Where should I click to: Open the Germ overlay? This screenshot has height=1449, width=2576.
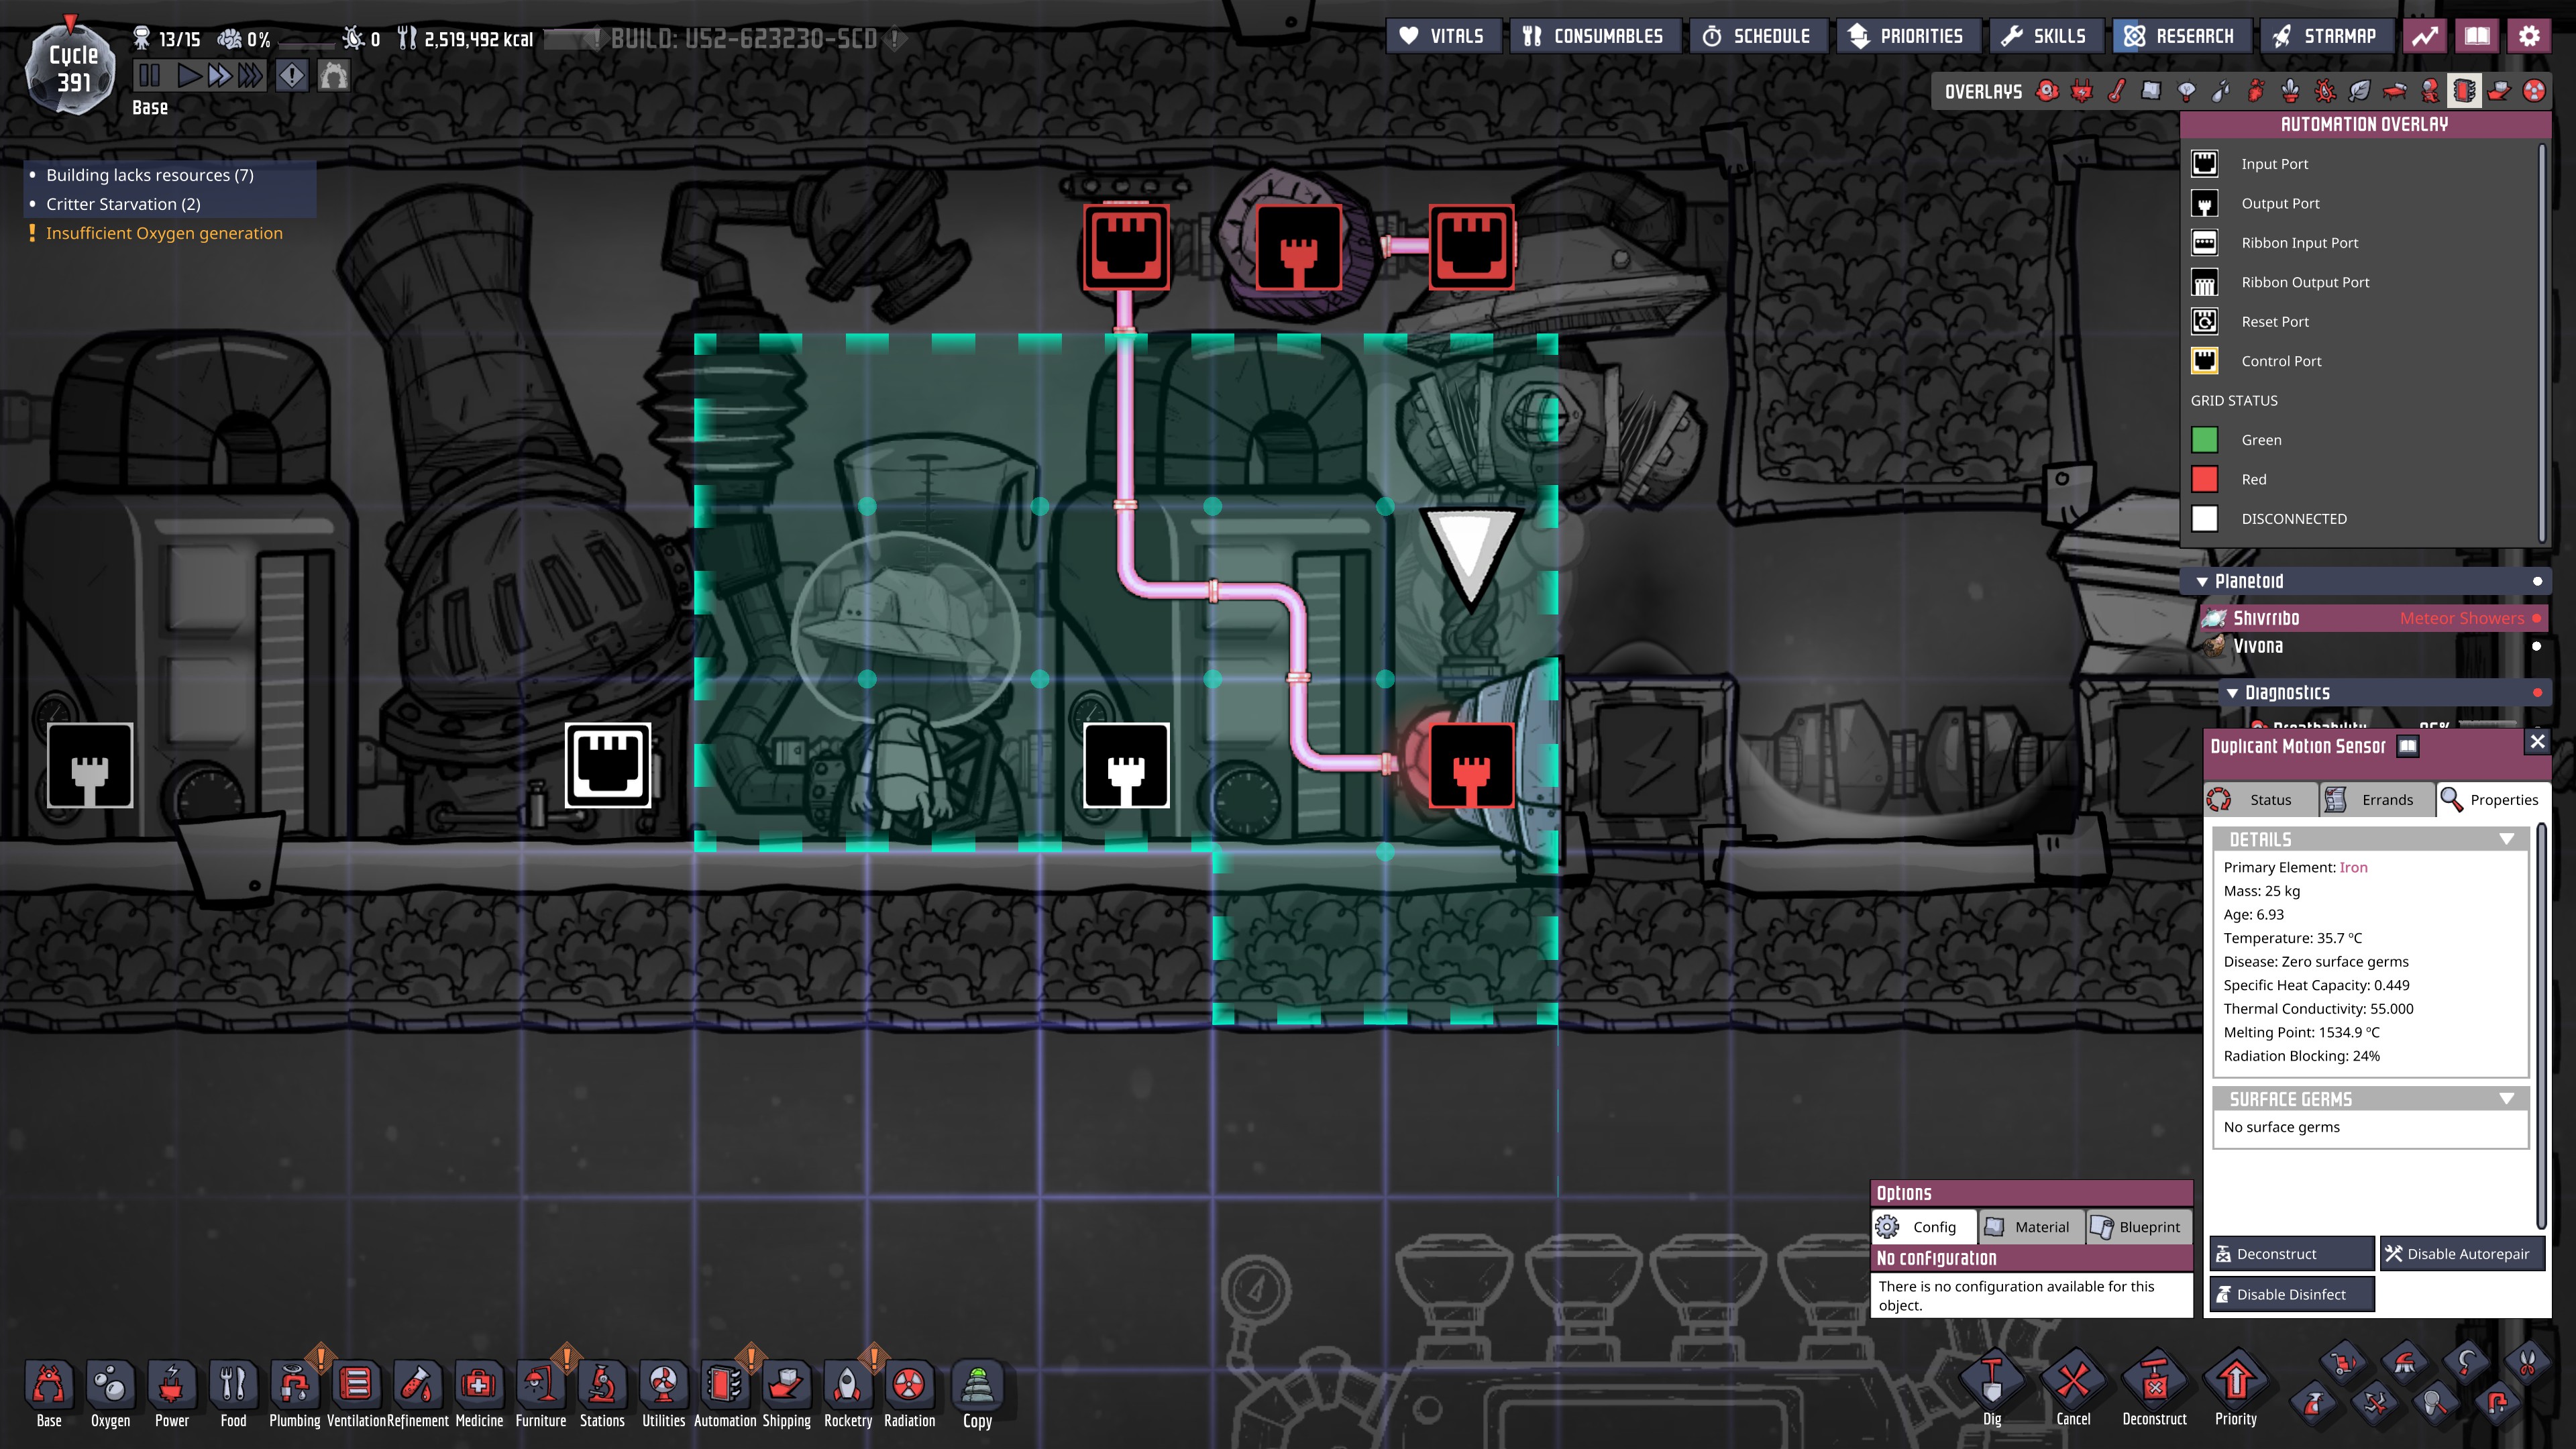point(2325,92)
